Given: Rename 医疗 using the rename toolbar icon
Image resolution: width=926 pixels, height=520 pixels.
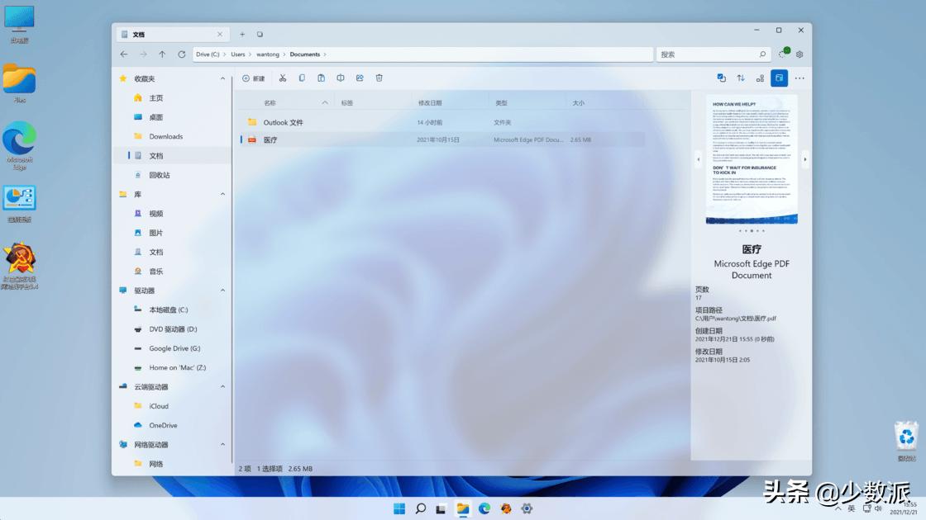Looking at the screenshot, I should point(341,78).
